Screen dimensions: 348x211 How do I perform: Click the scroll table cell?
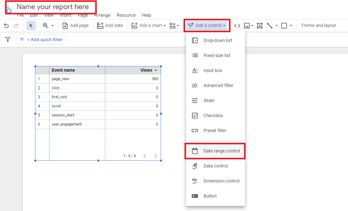[56, 106]
